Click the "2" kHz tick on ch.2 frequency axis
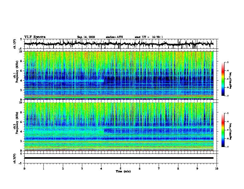The image size is (244, 189). (x=22, y=141)
